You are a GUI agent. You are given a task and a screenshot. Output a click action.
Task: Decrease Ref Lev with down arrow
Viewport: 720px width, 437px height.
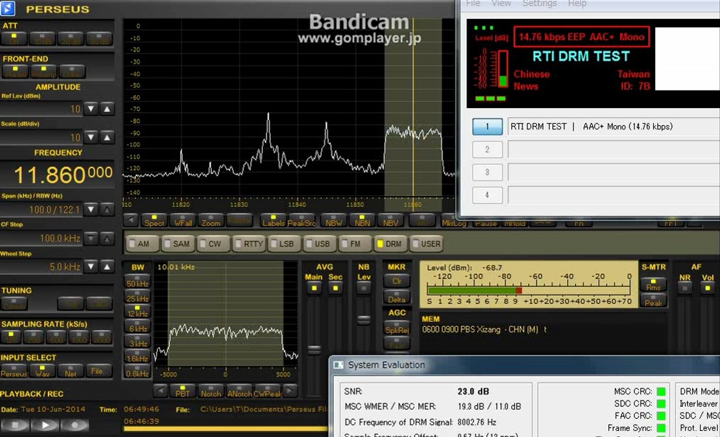click(92, 109)
